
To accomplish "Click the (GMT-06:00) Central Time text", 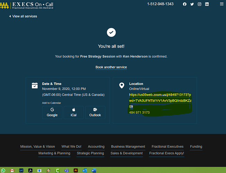I will (73, 95).
